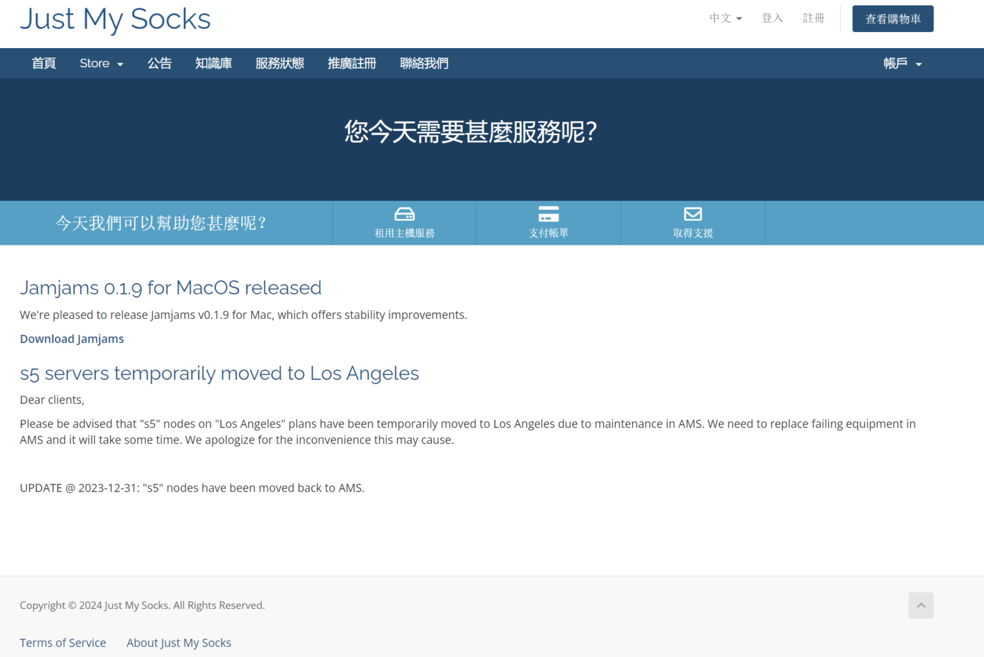
Task: Open the 知識庫 navigation entry
Action: (213, 63)
